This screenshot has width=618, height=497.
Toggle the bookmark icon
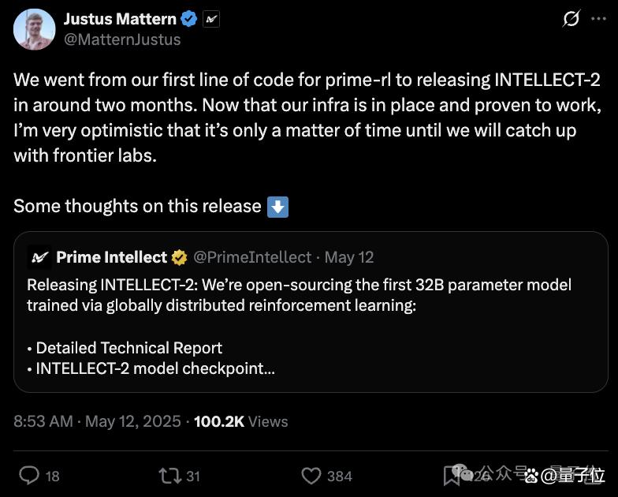451,476
